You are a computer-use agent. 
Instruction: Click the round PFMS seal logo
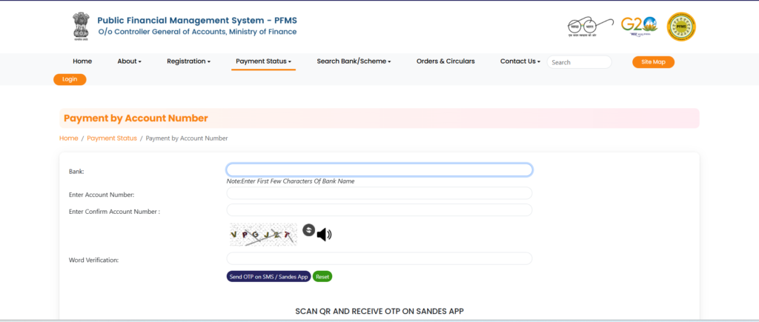click(681, 27)
